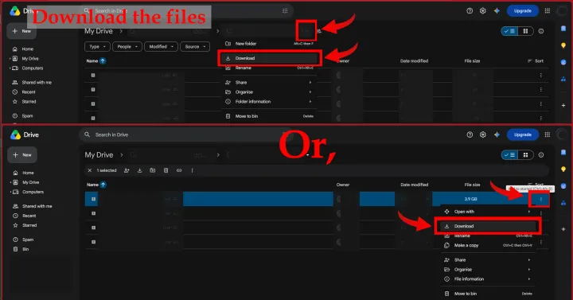Open the Modified filter dropdown
Image resolution: width=573 pixels, height=300 pixels.
(x=161, y=47)
